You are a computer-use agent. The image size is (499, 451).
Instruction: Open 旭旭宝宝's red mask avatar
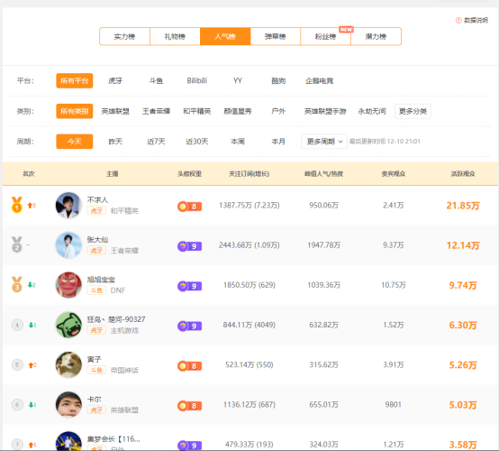click(x=68, y=285)
